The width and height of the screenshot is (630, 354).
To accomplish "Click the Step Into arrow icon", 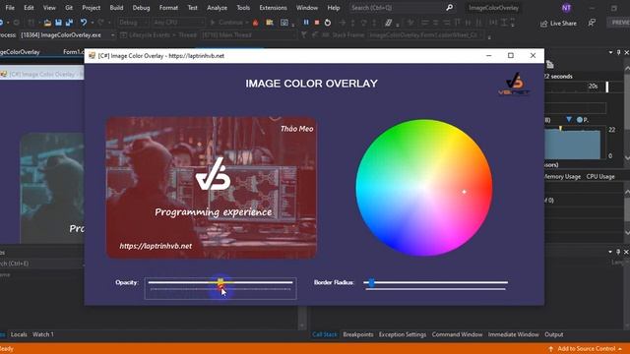I will (x=352, y=23).
